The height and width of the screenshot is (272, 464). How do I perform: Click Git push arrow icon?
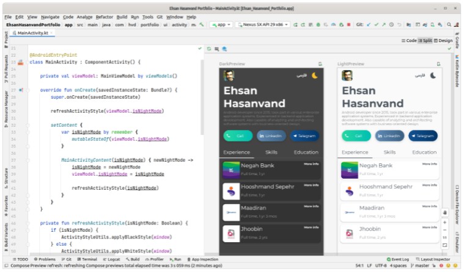[384, 25]
